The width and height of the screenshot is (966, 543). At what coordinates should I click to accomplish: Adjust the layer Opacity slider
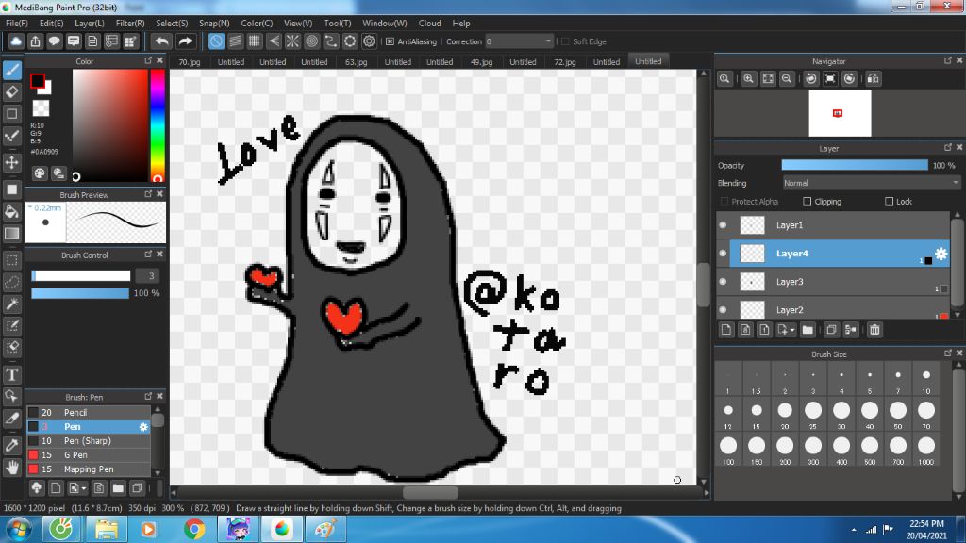coord(855,165)
